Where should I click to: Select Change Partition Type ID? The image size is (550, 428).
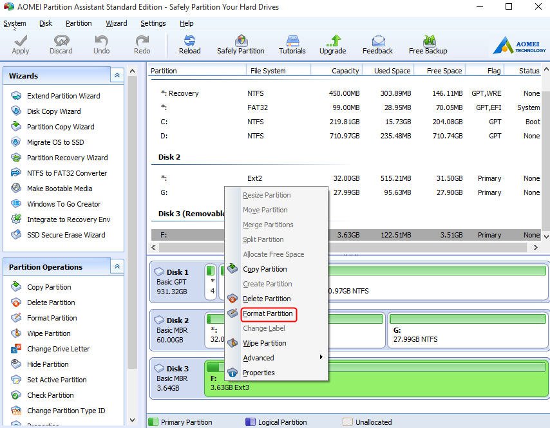(x=66, y=410)
